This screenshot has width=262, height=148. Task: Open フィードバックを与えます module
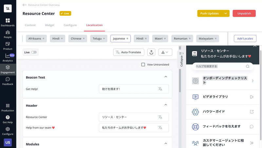click(223, 127)
